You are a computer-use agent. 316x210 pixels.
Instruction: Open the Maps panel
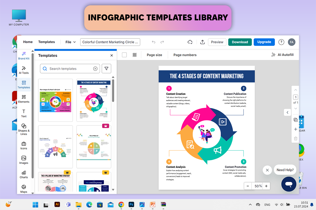coord(24,189)
